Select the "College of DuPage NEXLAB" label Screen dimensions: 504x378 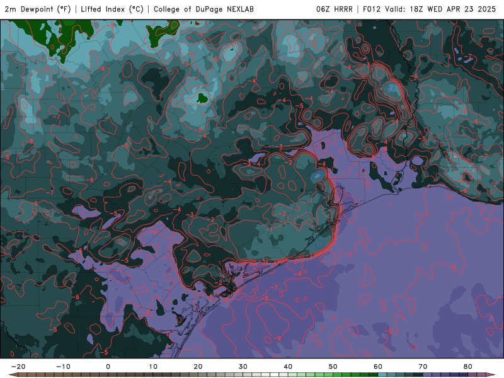203,9
